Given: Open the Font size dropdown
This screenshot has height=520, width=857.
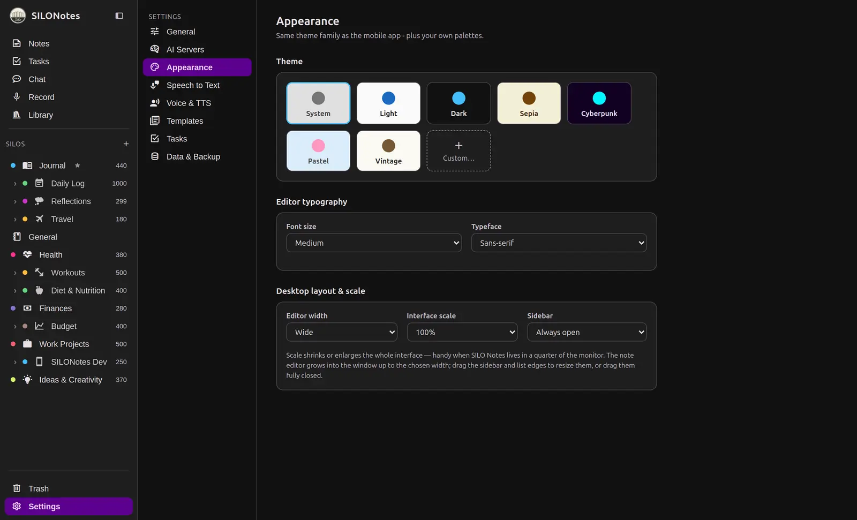Looking at the screenshot, I should coord(374,243).
